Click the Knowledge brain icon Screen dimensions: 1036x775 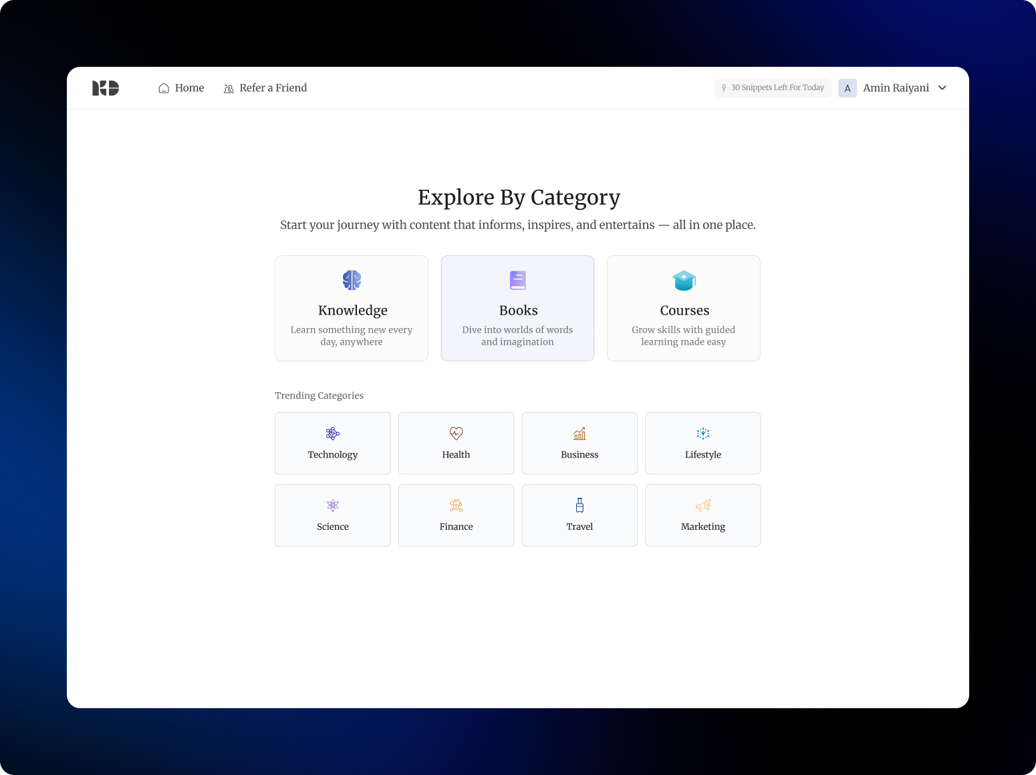pos(352,280)
